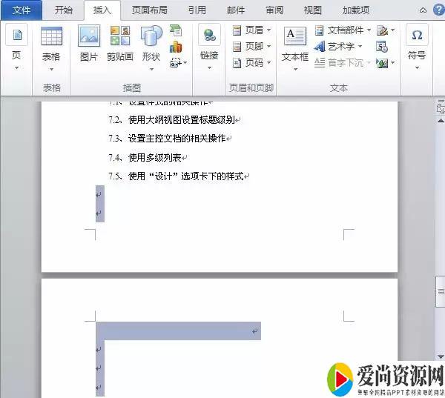Click the Text Box (文本框) icon
This screenshot has width=445, height=398.
click(294, 43)
